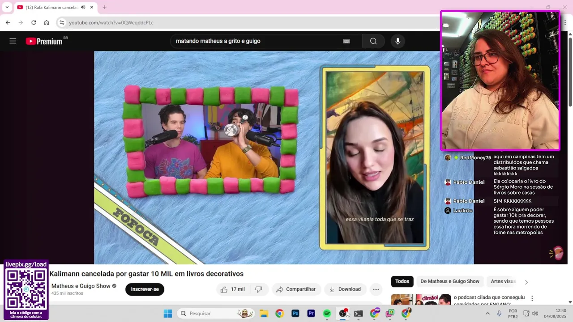
Task: Open OBS Studio from the taskbar
Action: [342, 314]
